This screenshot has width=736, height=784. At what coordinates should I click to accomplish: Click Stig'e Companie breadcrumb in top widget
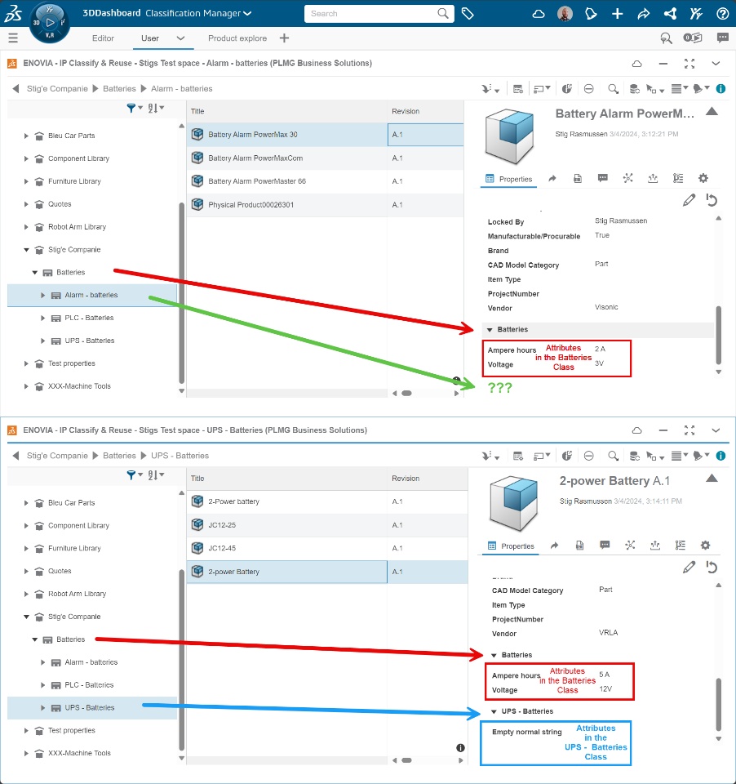(57, 88)
